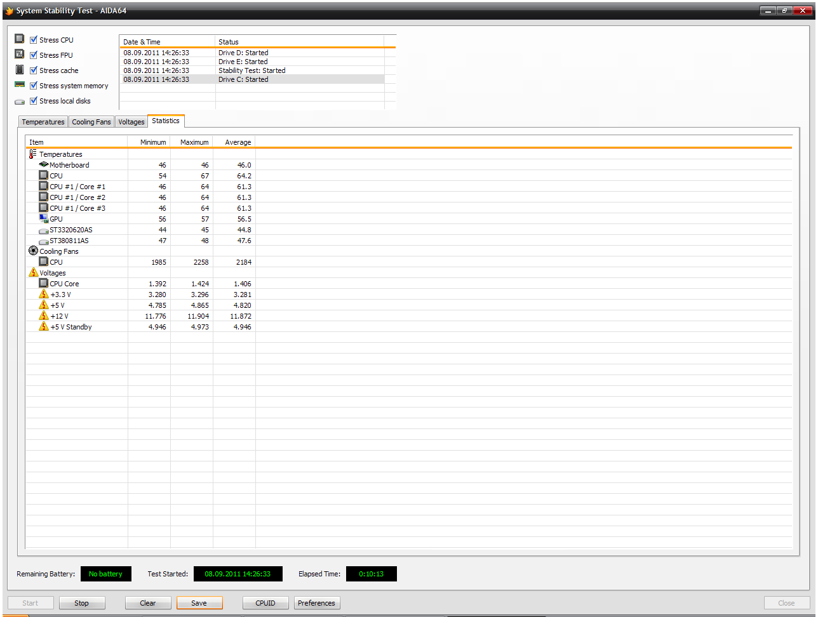Click the GPU average value 56.5
Image resolution: width=818 pixels, height=617 pixels.
point(245,219)
